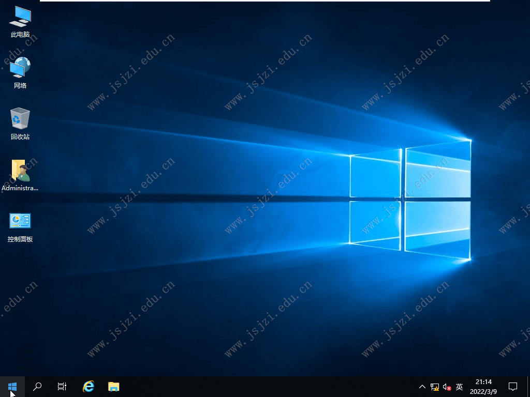Select the 控制面板 control panel icon
The image size is (530, 397).
20,227
